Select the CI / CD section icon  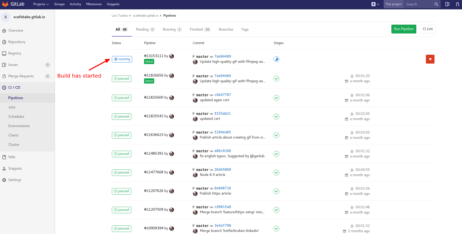click(x=4, y=87)
